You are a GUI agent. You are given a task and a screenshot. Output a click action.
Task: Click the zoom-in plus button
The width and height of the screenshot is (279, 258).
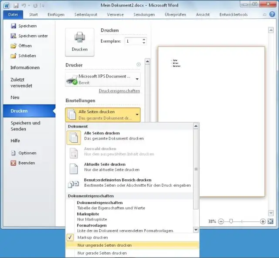[263, 221]
